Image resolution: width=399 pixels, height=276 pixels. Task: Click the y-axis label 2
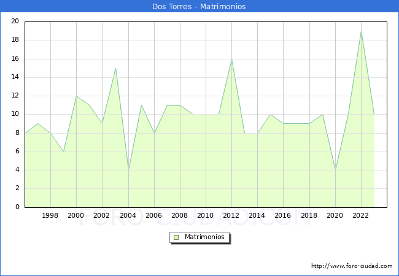tap(17, 188)
